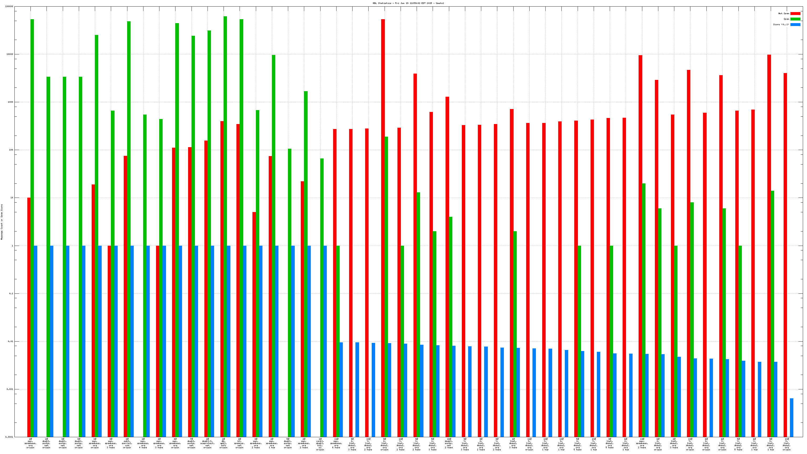Click the db.wpbl.info origin x-axis label

(x=223, y=443)
